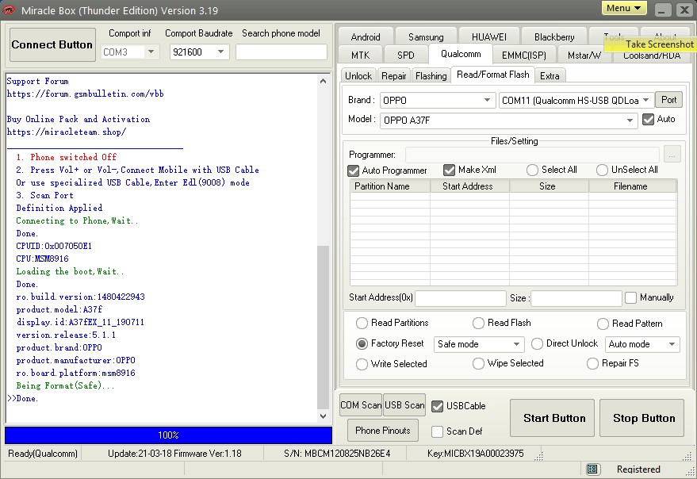697x479 pixels.
Task: Enable the Scan Def checkbox
Action: click(438, 431)
